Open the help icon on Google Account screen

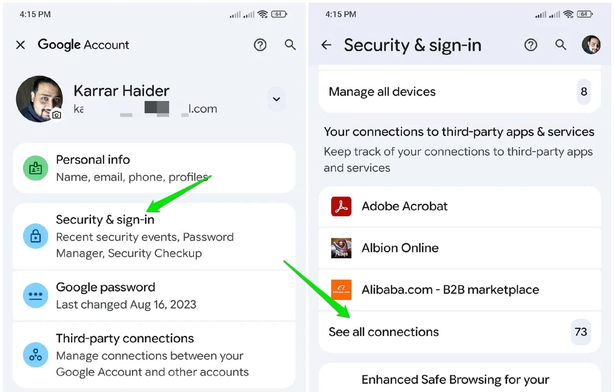coord(260,45)
